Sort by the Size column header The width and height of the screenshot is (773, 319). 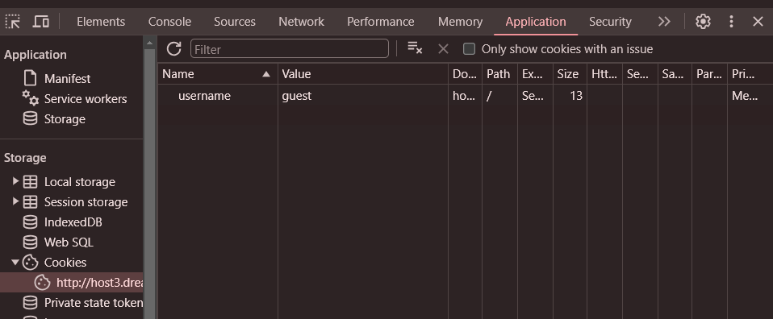coord(570,74)
